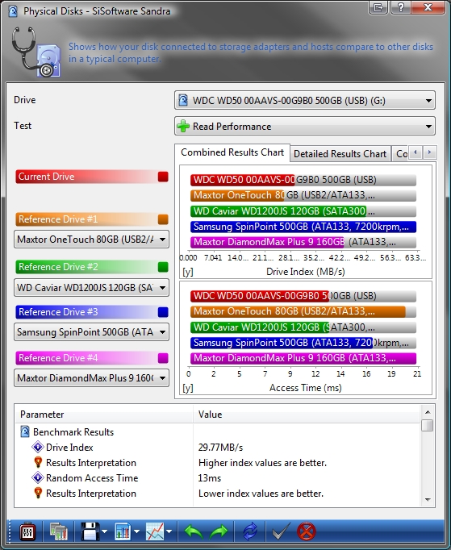Click the red cancel X icon
This screenshot has width=451, height=550.
307,531
